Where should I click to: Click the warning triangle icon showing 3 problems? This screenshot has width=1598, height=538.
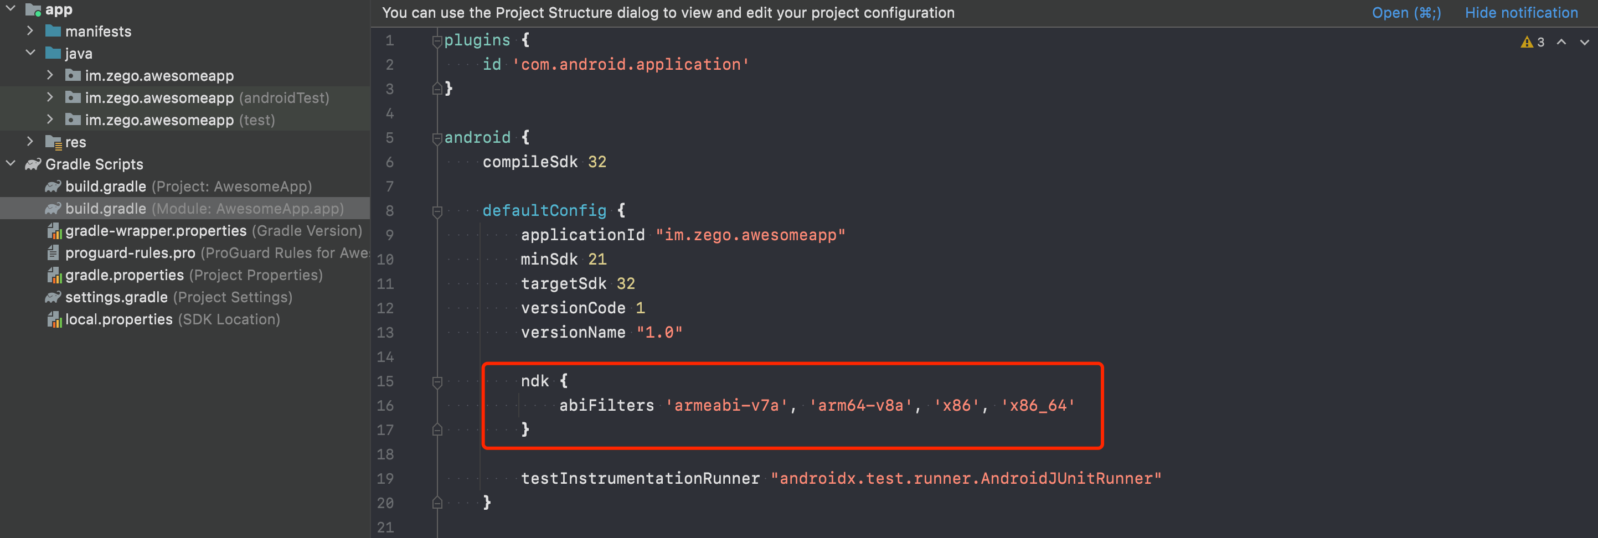[1526, 42]
